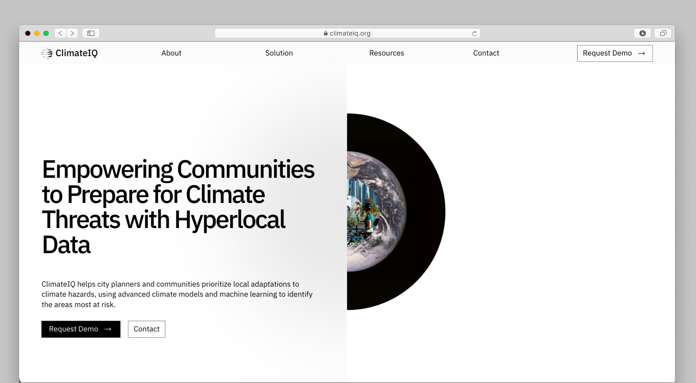The image size is (696, 383).
Task: Open the browser downloads icon
Action: (x=642, y=34)
